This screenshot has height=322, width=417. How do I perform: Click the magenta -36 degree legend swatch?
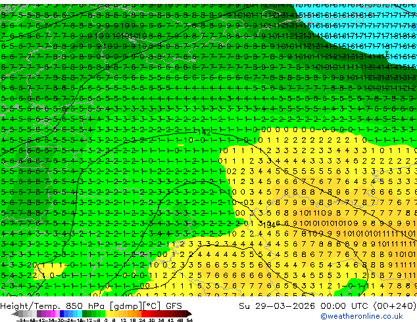pyautogui.click(x=53, y=314)
